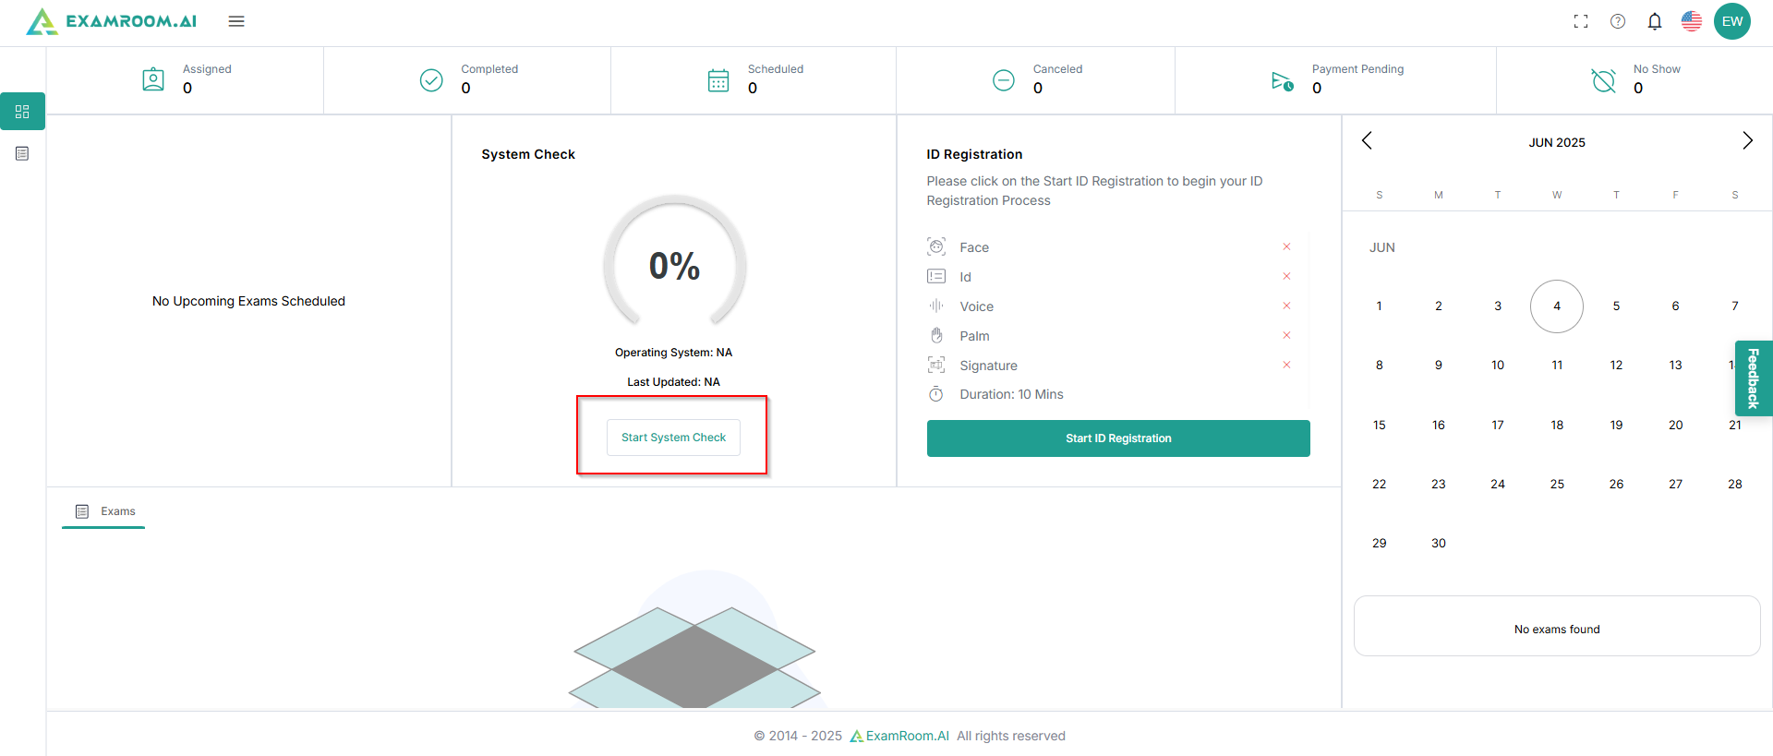Click the ExamRoom.AI logo
This screenshot has width=1773, height=756.
pyautogui.click(x=112, y=21)
